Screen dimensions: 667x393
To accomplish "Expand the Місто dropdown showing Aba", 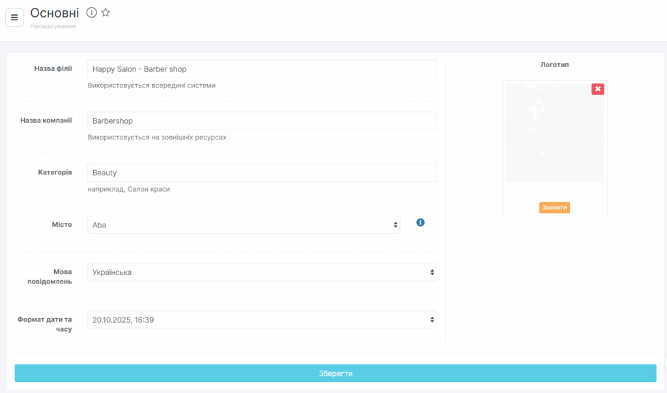I will (244, 225).
